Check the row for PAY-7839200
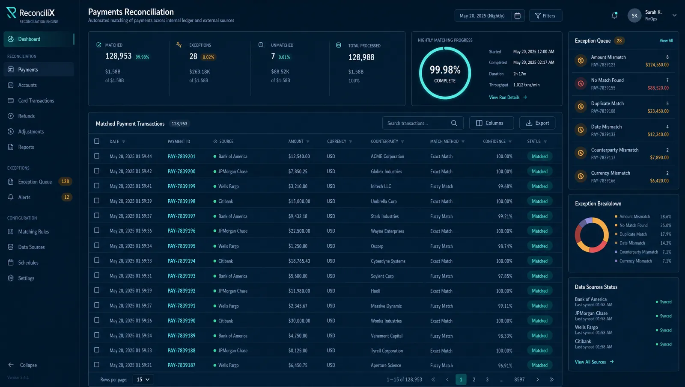Viewport: 685px width, 387px height. click(x=97, y=171)
